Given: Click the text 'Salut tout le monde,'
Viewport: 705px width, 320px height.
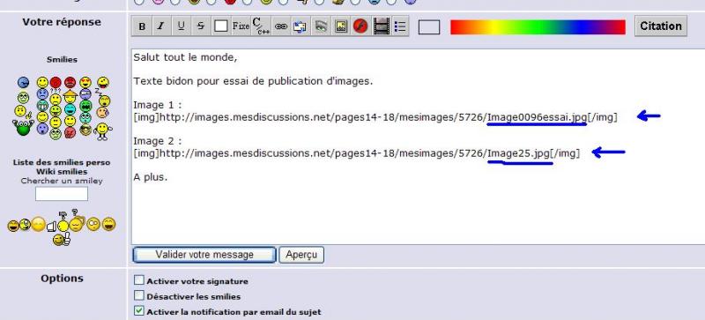Looking at the screenshot, I should pyautogui.click(x=185, y=58).
